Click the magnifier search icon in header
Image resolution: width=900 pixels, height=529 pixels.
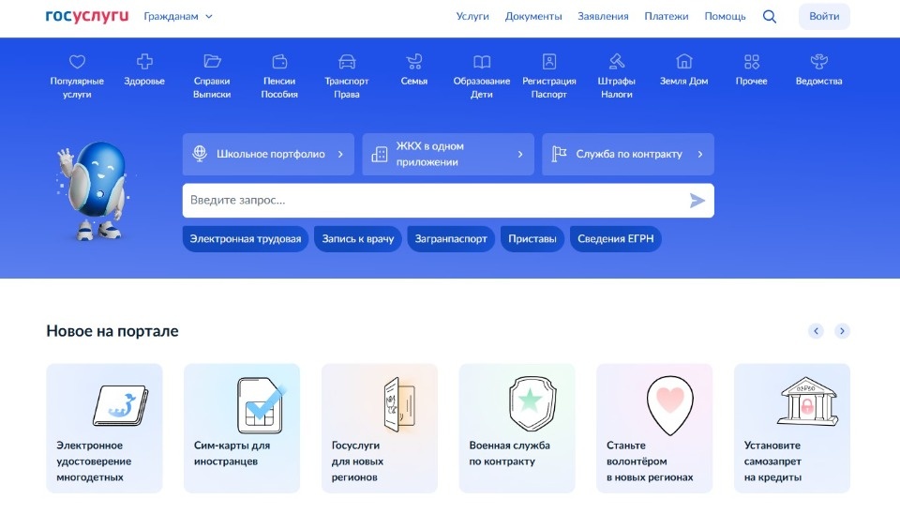click(x=770, y=17)
